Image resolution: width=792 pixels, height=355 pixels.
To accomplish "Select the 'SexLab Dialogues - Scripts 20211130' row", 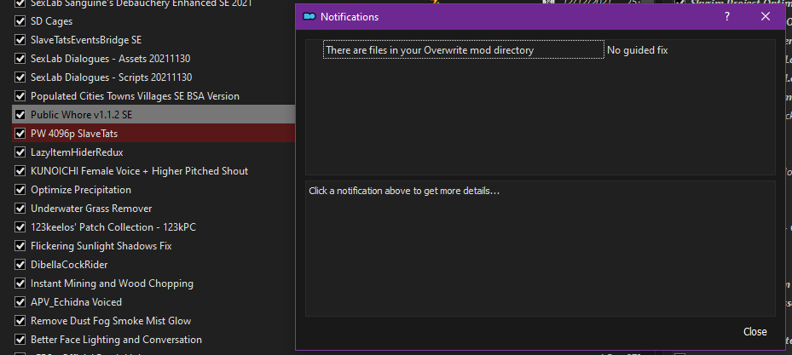I will point(153,77).
